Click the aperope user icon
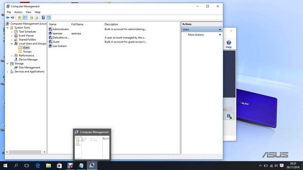This screenshot has height=170, width=303. click(x=51, y=34)
